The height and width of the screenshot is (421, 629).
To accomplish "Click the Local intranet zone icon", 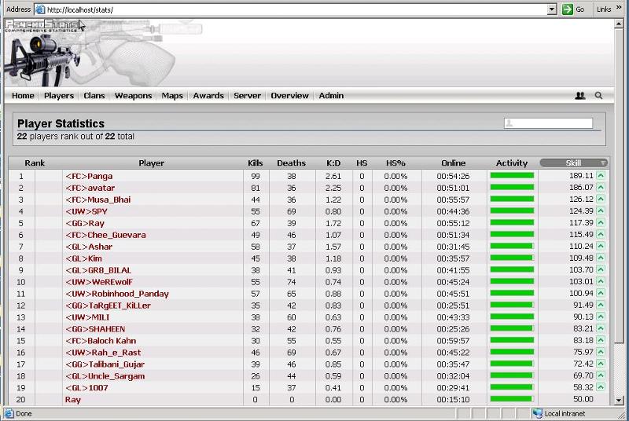I will click(x=538, y=413).
